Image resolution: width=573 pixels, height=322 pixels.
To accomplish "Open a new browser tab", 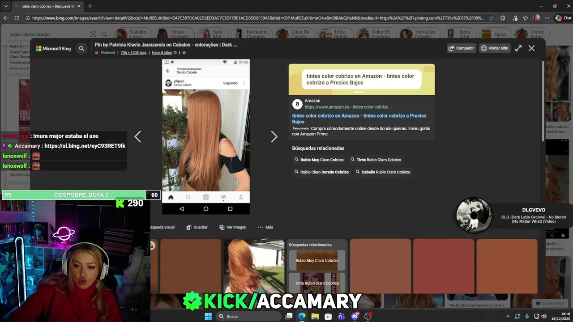I will tap(90, 6).
